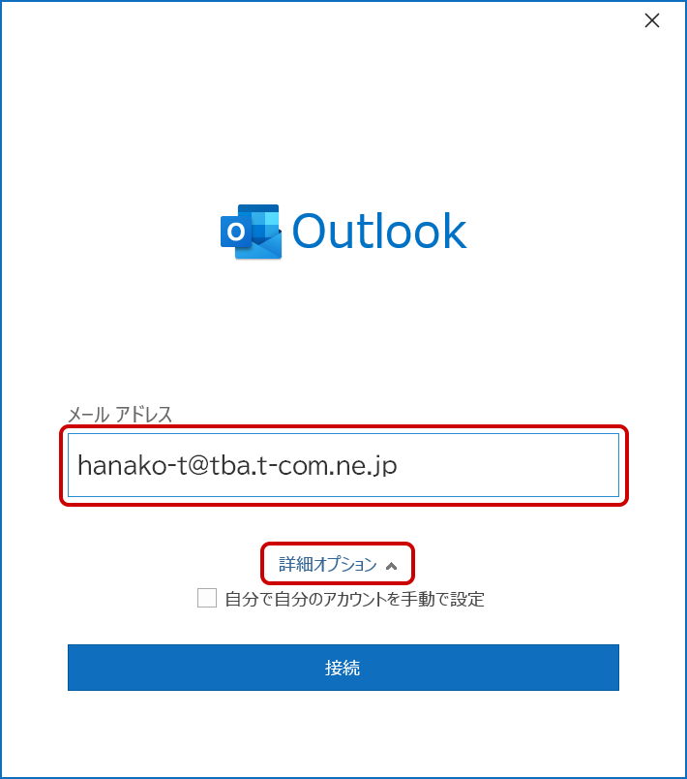Viewport: 687px width, 779px height.
Task: Click the white O tile on logo
Action: (236, 232)
